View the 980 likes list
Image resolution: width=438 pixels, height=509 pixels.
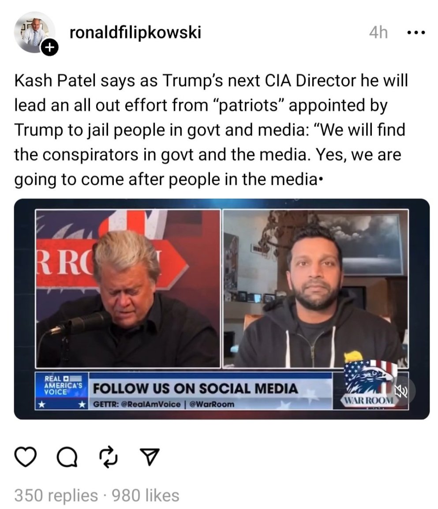tap(146, 495)
